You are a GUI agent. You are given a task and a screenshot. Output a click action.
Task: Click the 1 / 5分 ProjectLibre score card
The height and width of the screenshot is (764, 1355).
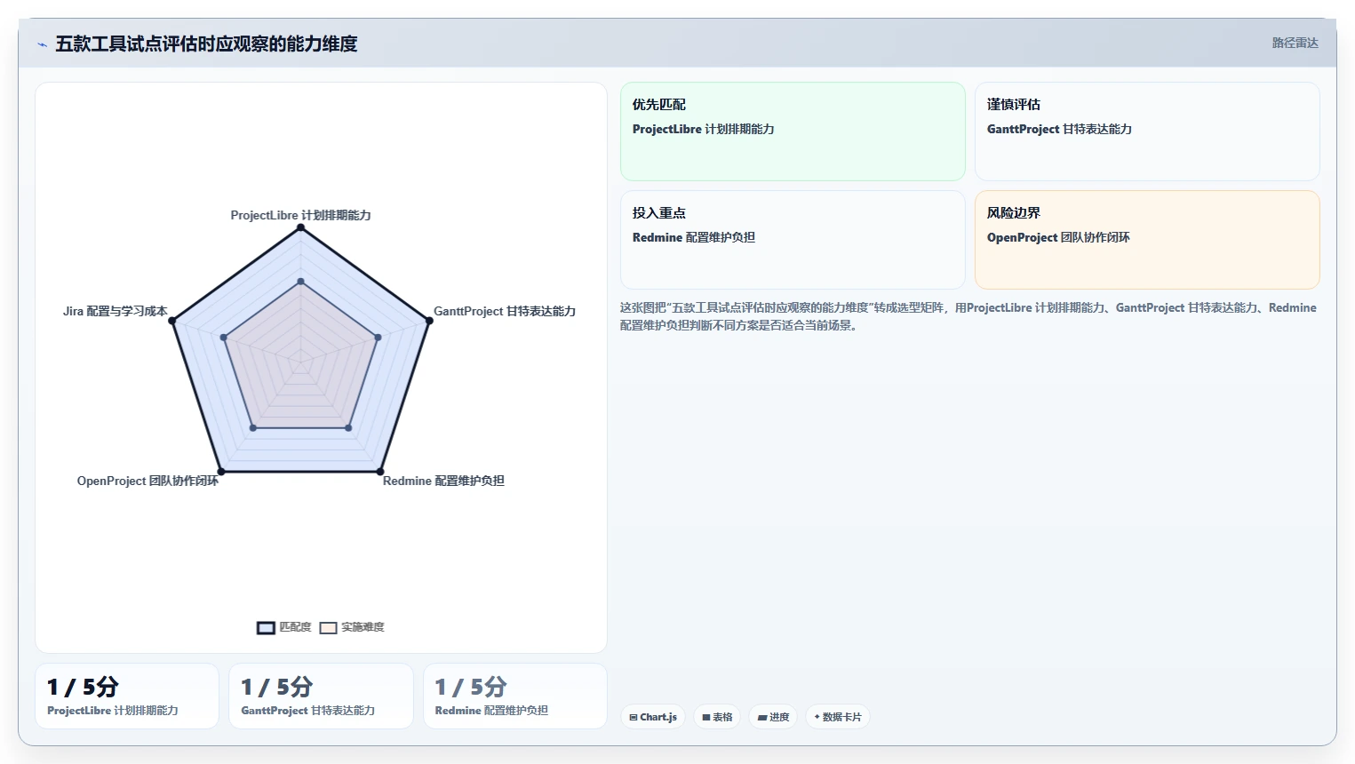(x=127, y=696)
